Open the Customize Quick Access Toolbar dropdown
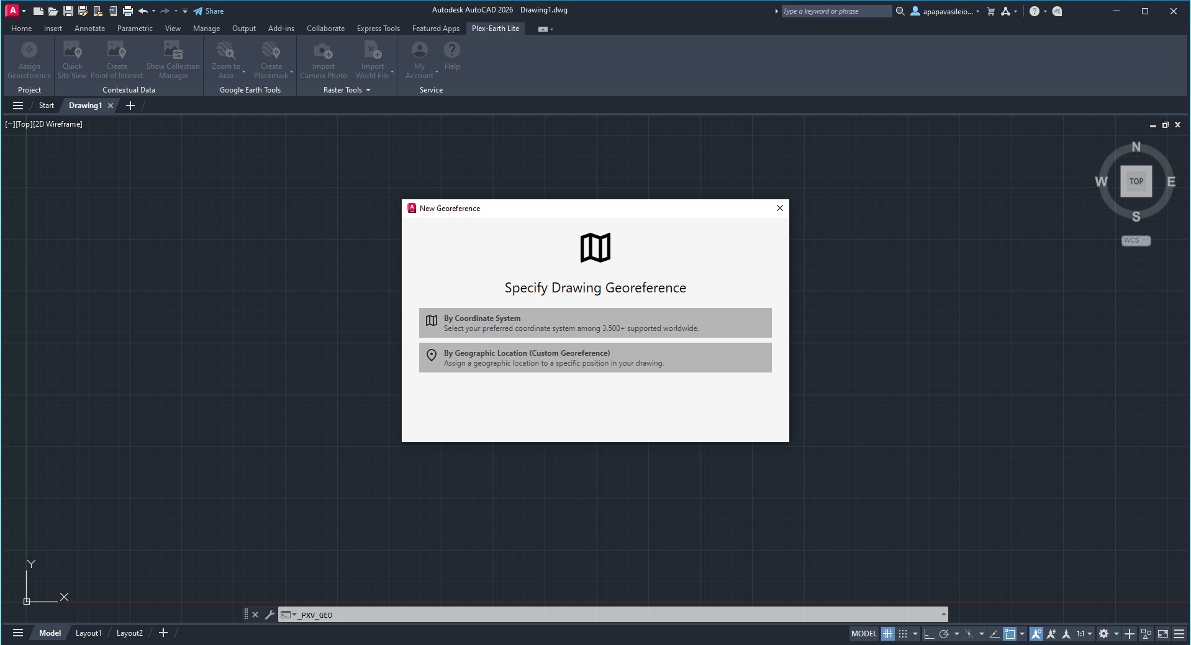 click(x=185, y=11)
